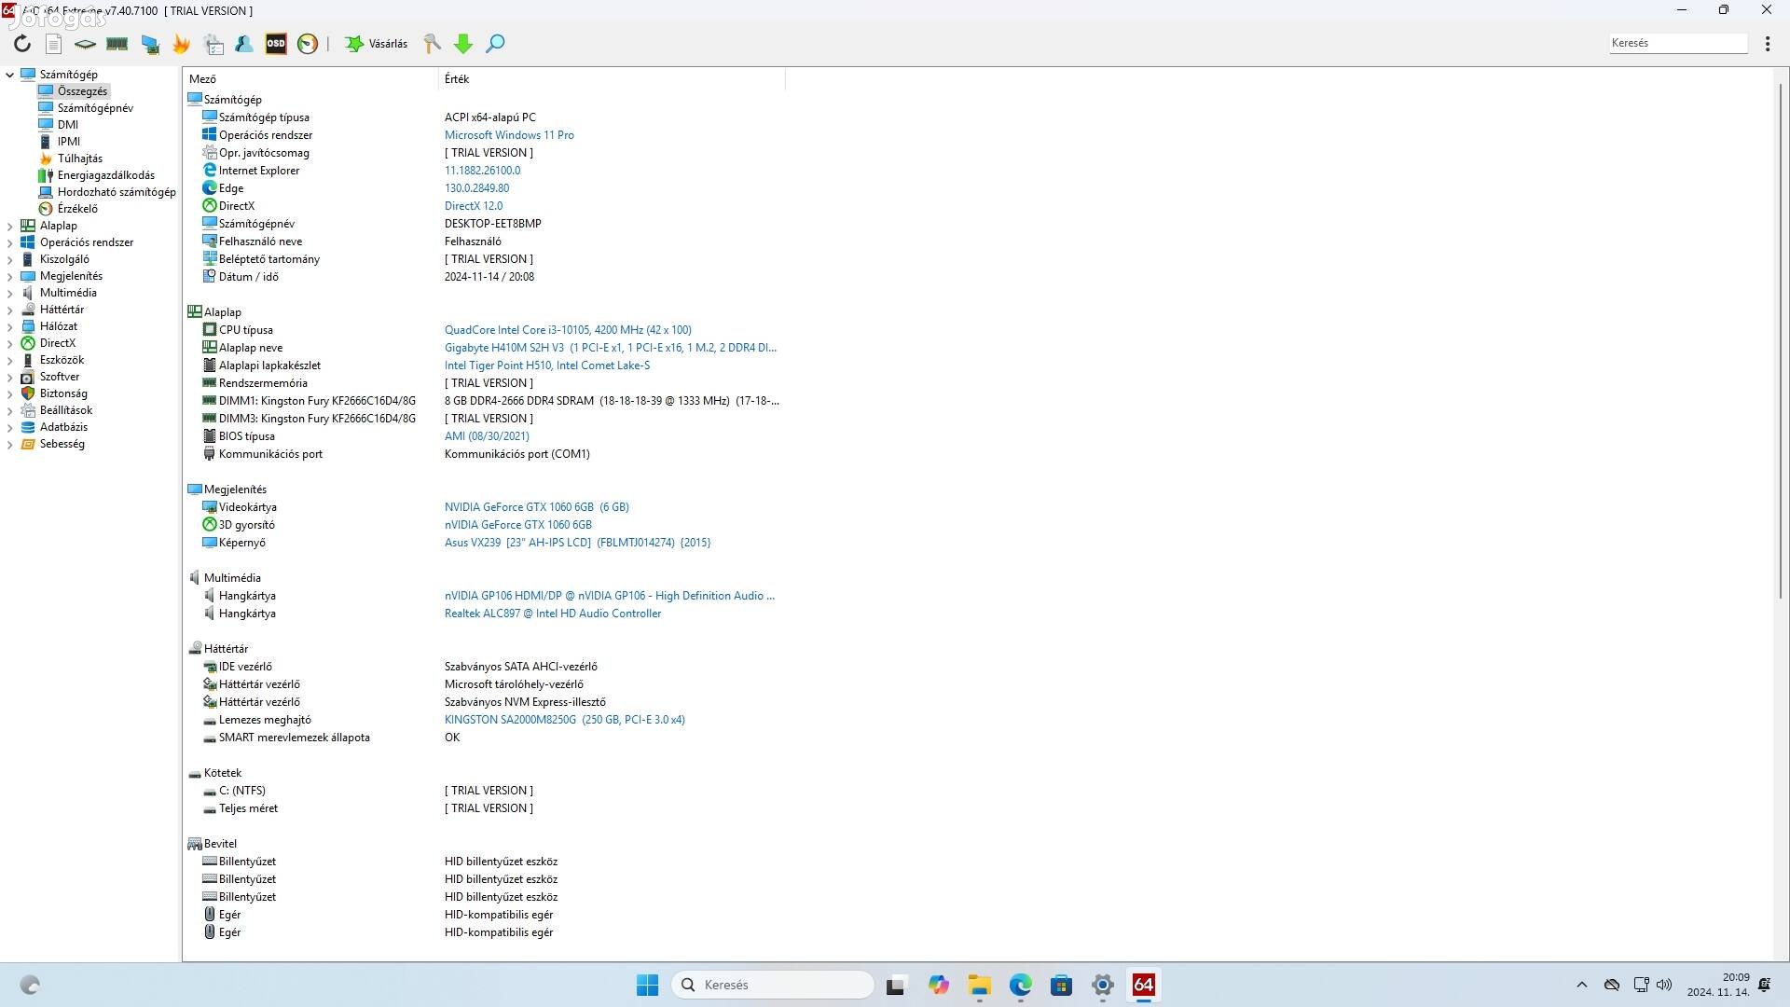Expand the Megjelenítés section in tree
Screen dimensions: 1790x1007
11,275
